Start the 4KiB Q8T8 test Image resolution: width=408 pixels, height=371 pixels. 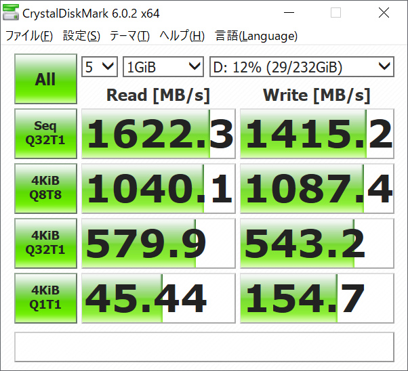(x=45, y=188)
